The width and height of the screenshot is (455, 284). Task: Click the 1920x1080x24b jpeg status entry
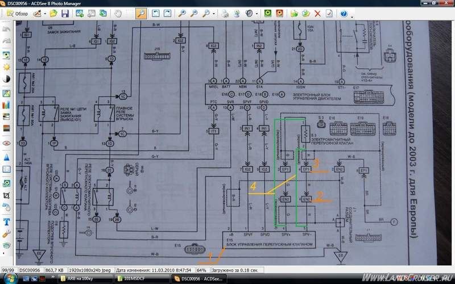click(90, 270)
